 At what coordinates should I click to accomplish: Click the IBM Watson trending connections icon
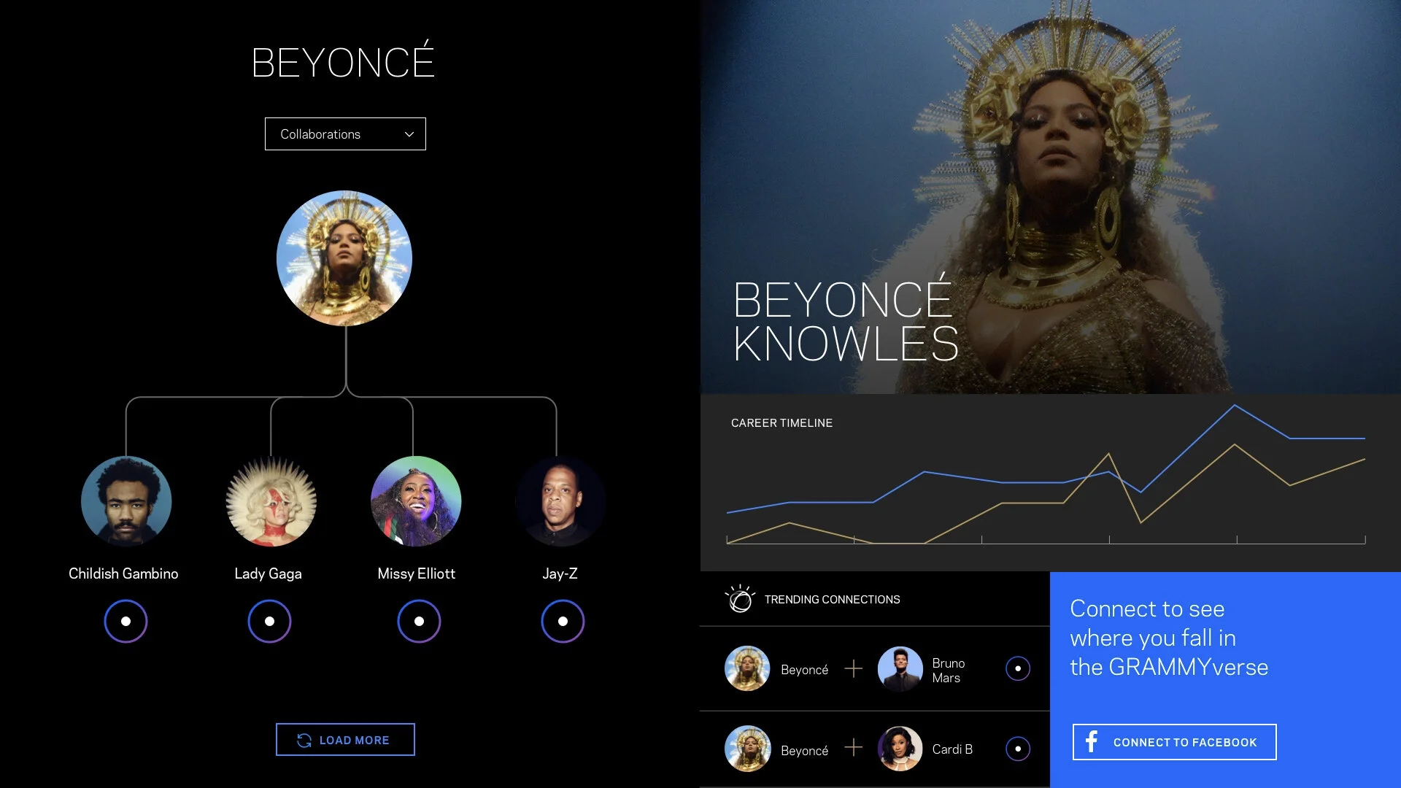pyautogui.click(x=740, y=599)
